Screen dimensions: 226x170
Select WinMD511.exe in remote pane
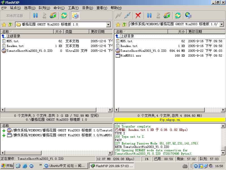click(170, 56)
